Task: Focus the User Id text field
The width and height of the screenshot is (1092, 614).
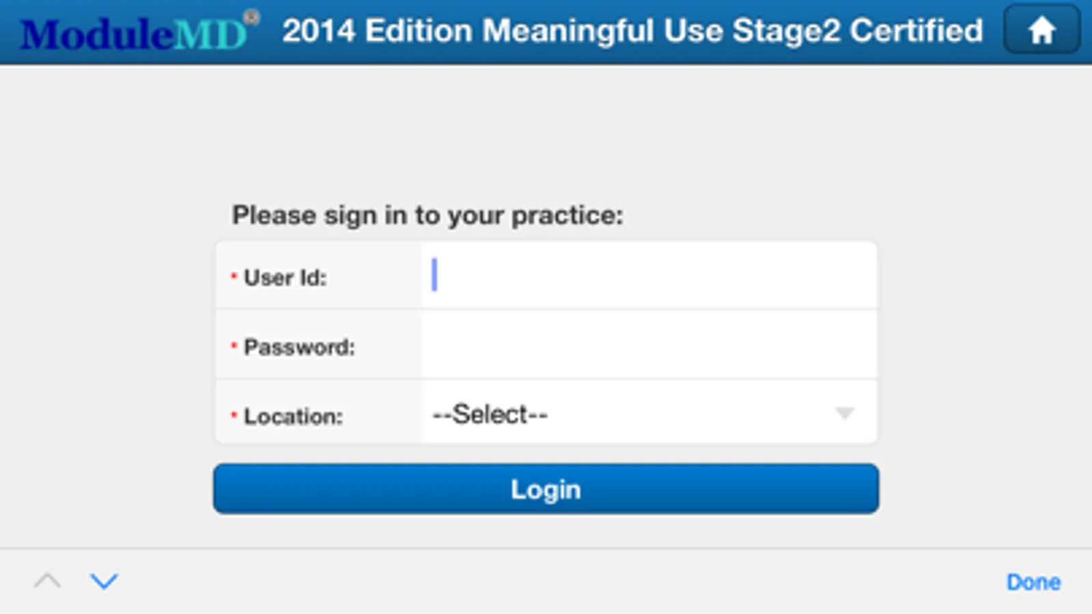Action: coord(649,276)
